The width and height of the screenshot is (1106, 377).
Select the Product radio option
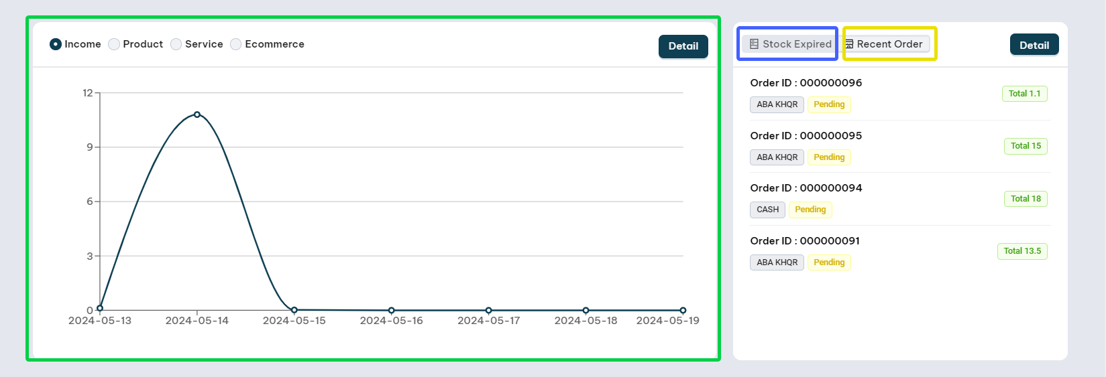click(x=114, y=44)
